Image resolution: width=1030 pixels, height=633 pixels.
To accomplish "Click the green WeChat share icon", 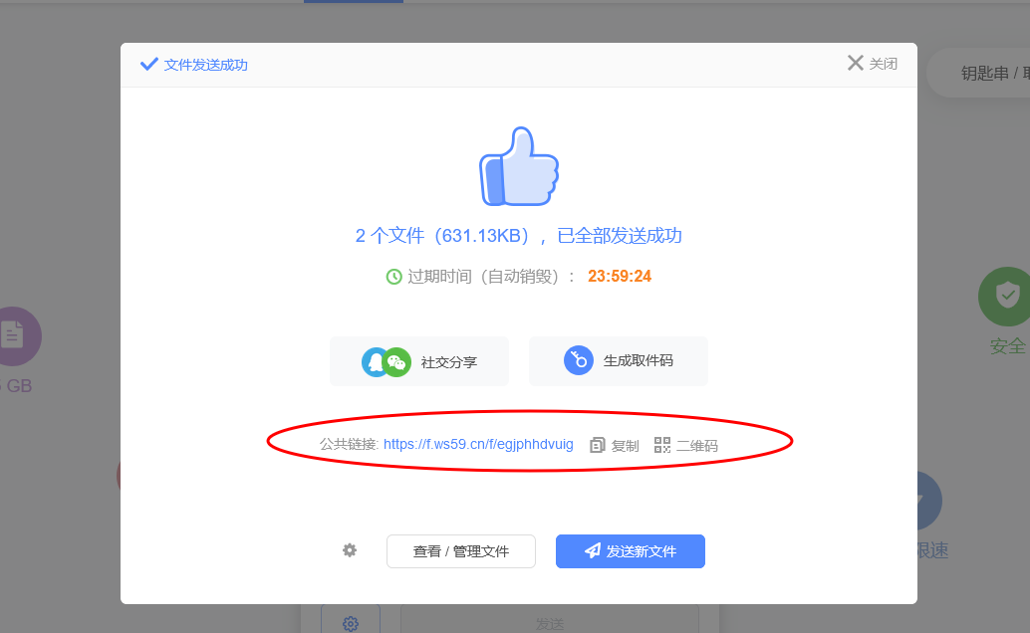I will point(397,362).
